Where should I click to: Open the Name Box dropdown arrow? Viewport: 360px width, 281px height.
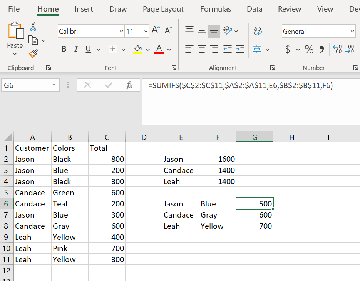pyautogui.click(x=54, y=85)
